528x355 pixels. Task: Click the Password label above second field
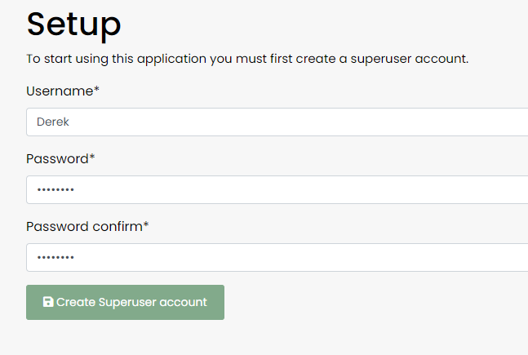point(57,158)
